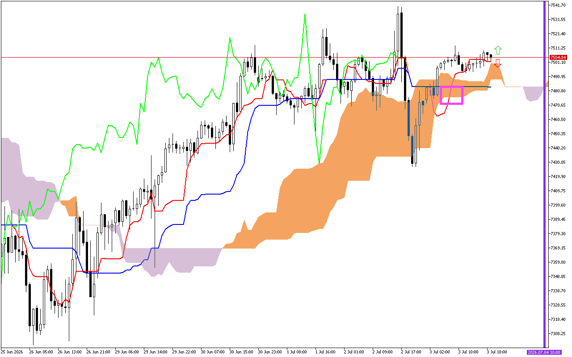The width and height of the screenshot is (572, 357).
Task: Select the red horizontal price level line
Action: click(x=273, y=57)
